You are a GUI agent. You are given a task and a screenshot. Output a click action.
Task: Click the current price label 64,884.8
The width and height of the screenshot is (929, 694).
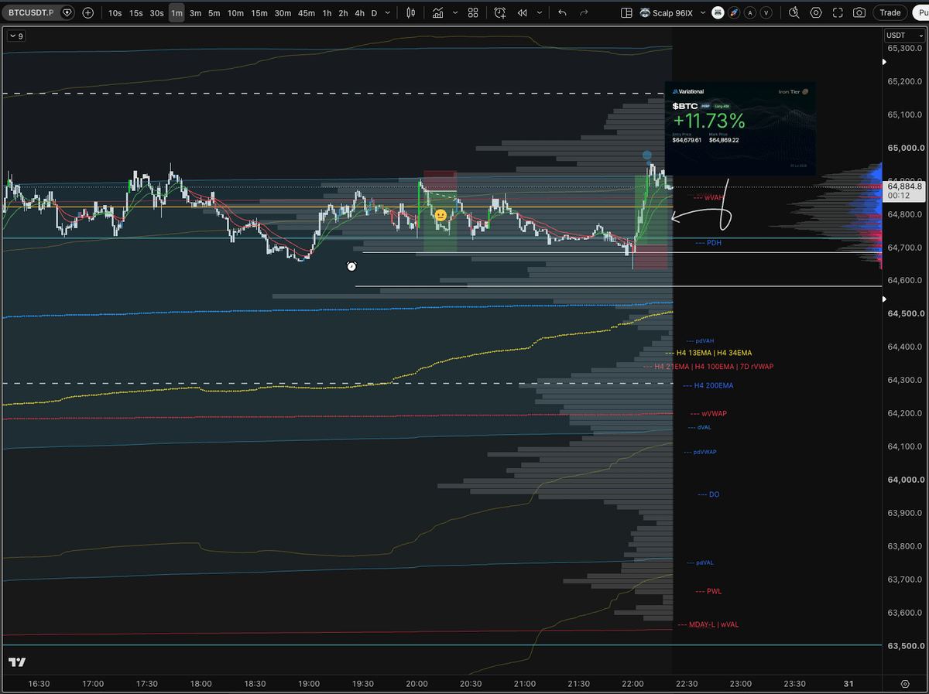pyautogui.click(x=905, y=186)
